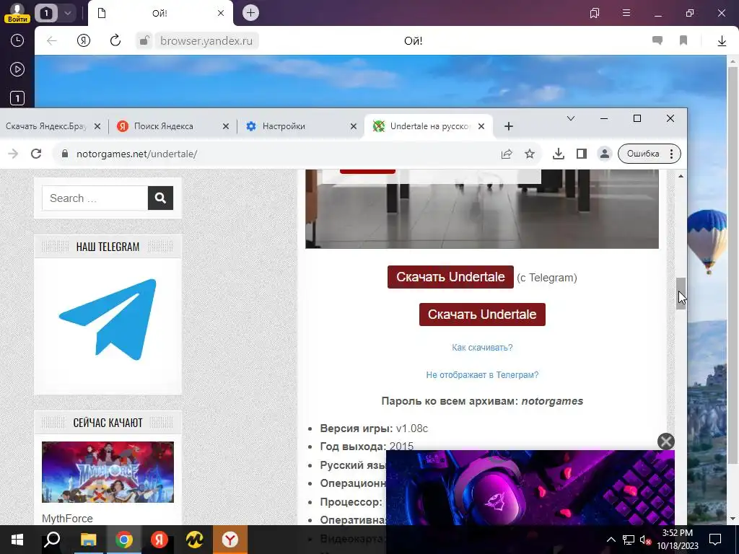Open a new tab in Chrome

(509, 126)
